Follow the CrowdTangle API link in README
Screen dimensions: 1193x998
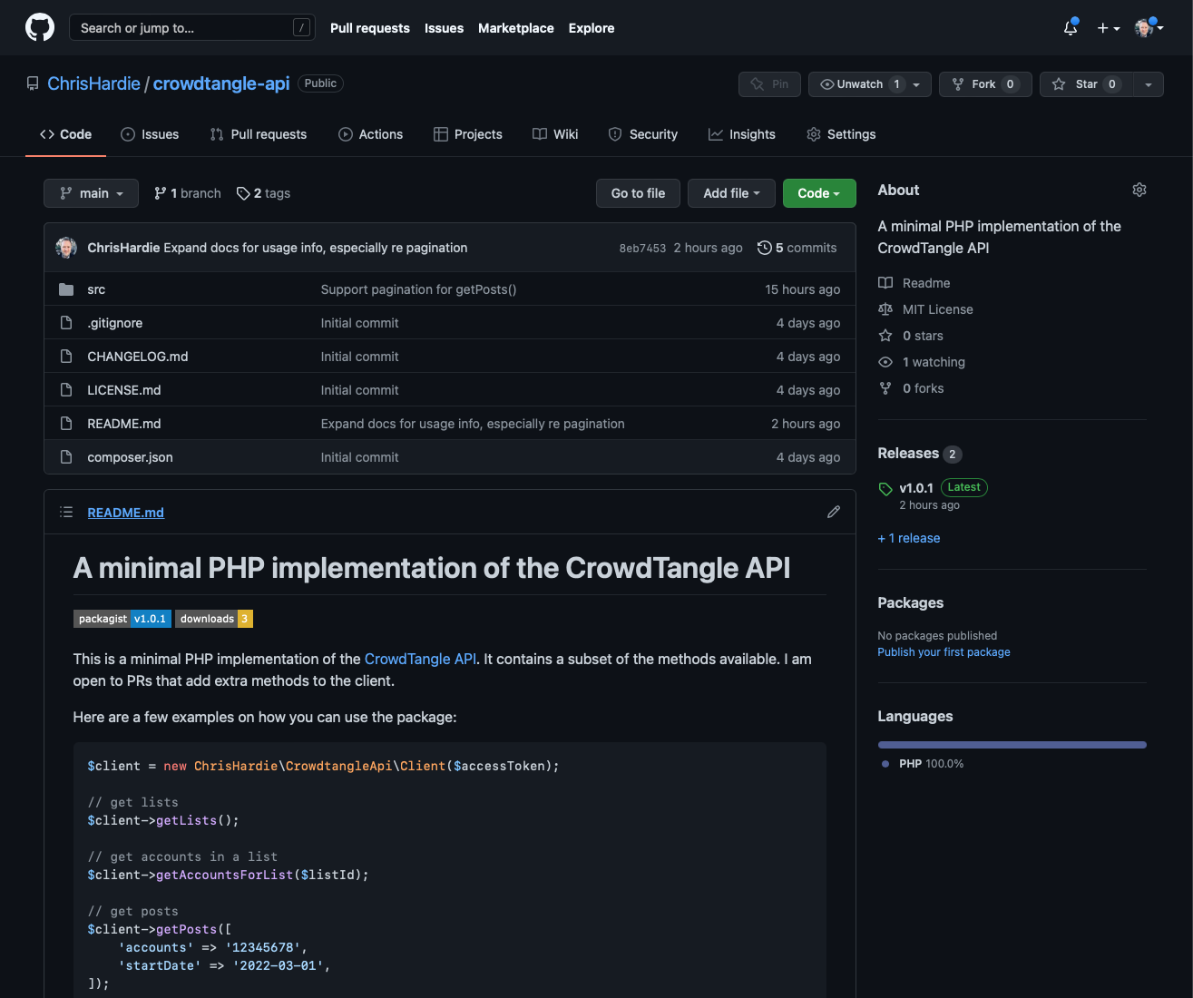[x=420, y=659]
